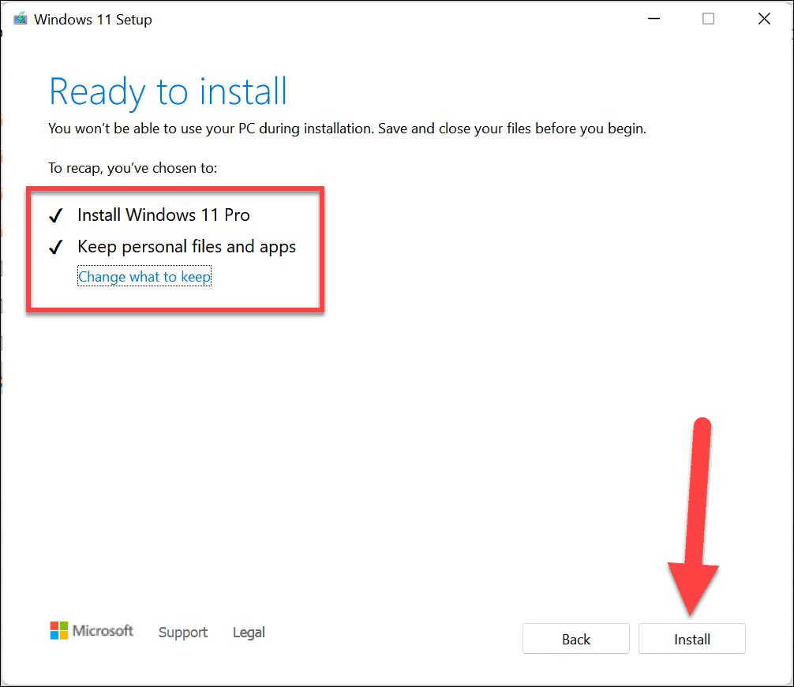This screenshot has width=794, height=687.
Task: Click the blue square of the Microsoft logo
Action: 54,635
